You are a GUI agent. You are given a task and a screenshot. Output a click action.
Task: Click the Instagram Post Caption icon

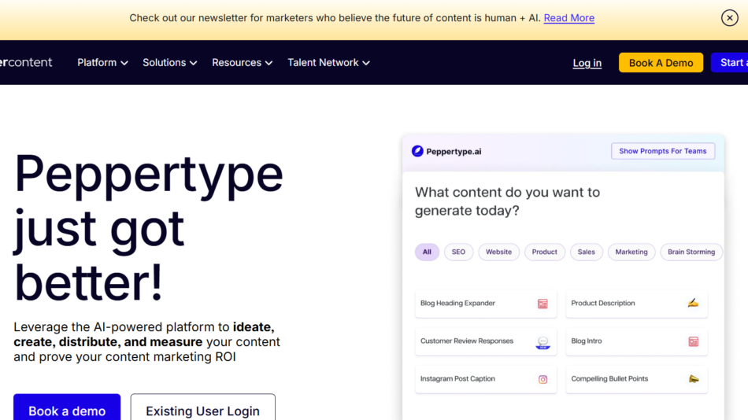[542, 379]
